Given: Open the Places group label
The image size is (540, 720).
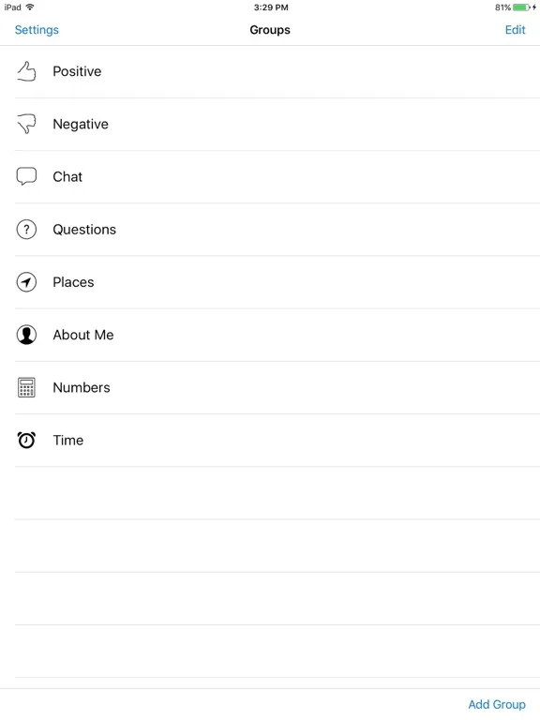Looking at the screenshot, I should pyautogui.click(x=73, y=282).
